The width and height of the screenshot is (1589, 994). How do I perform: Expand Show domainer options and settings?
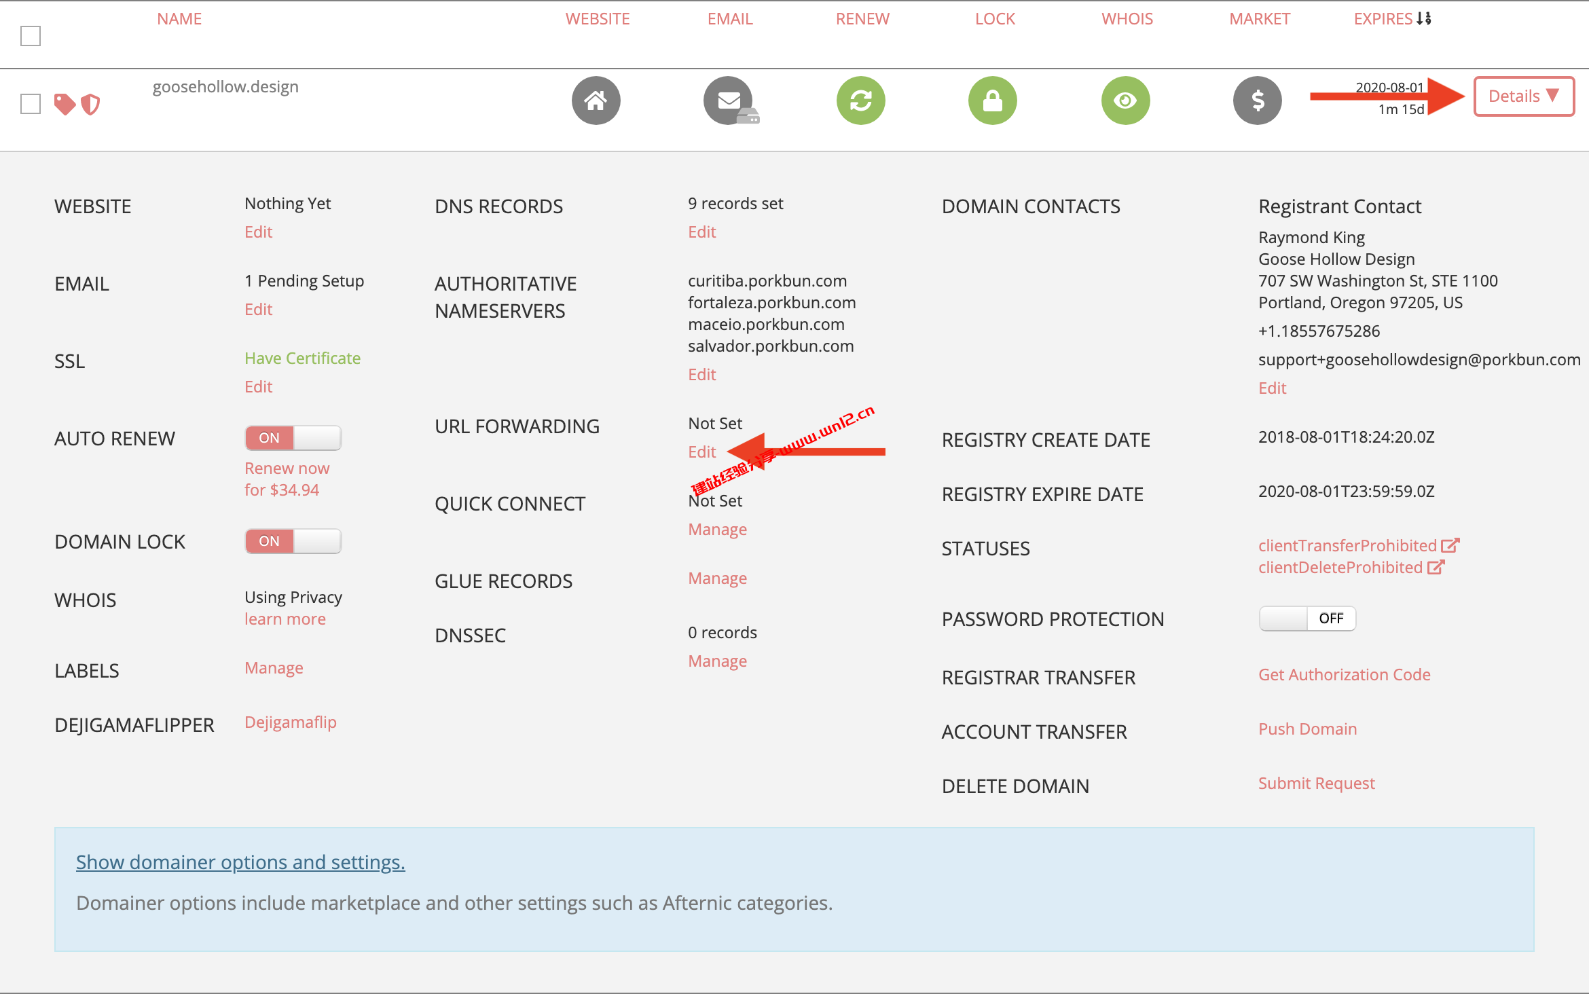click(240, 862)
